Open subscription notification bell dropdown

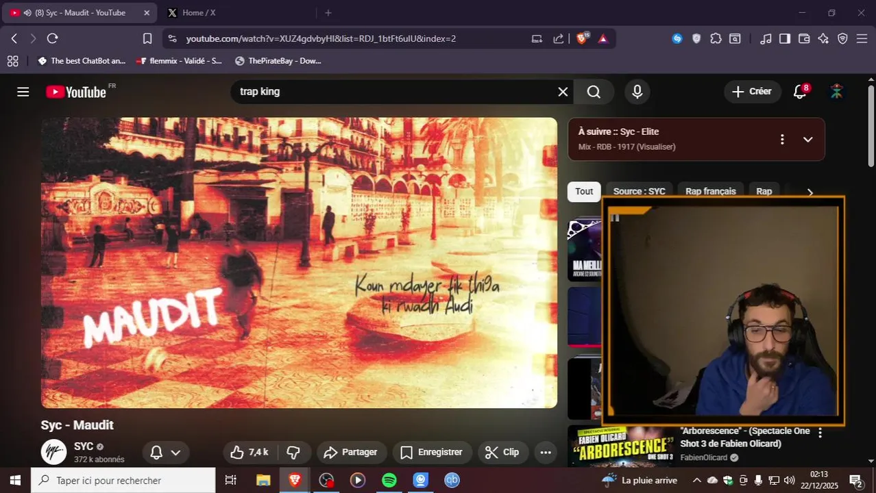pyautogui.click(x=165, y=453)
